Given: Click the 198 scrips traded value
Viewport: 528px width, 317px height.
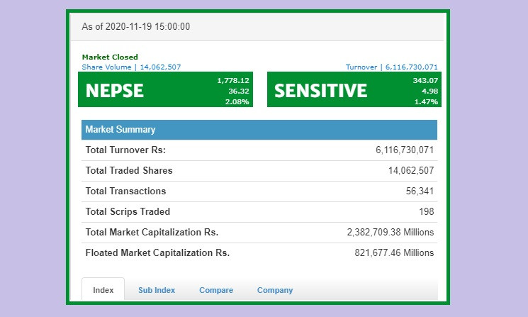Looking at the screenshot, I should pos(427,211).
